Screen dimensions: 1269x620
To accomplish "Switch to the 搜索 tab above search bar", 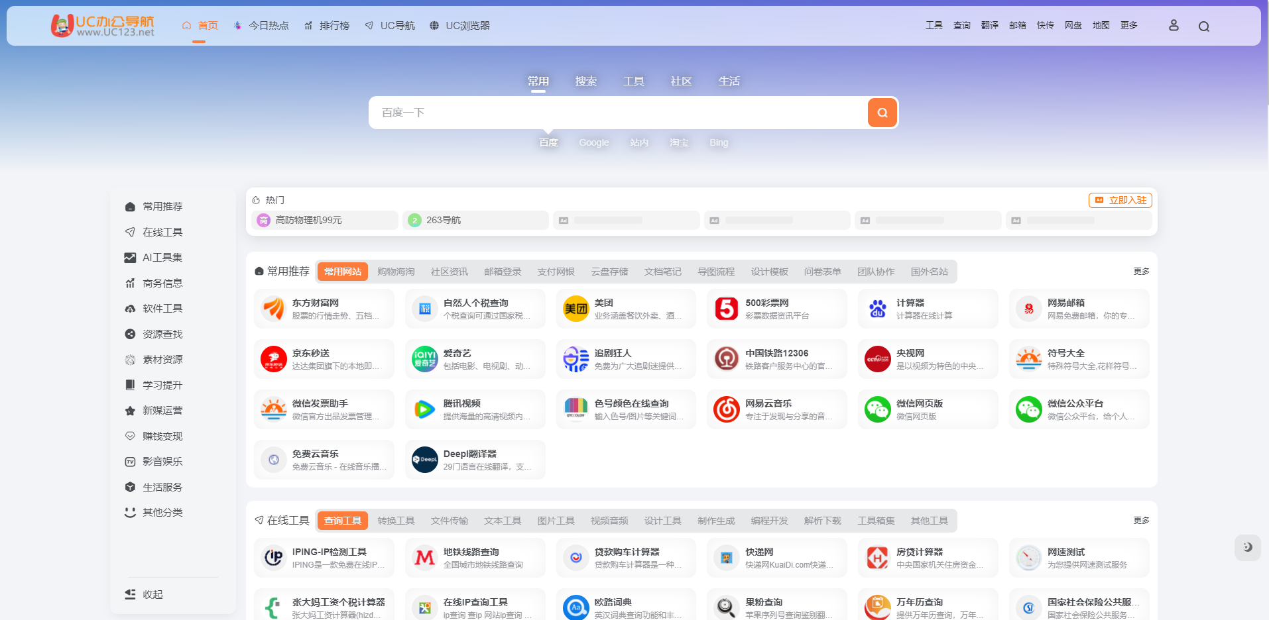I will pyautogui.click(x=585, y=81).
